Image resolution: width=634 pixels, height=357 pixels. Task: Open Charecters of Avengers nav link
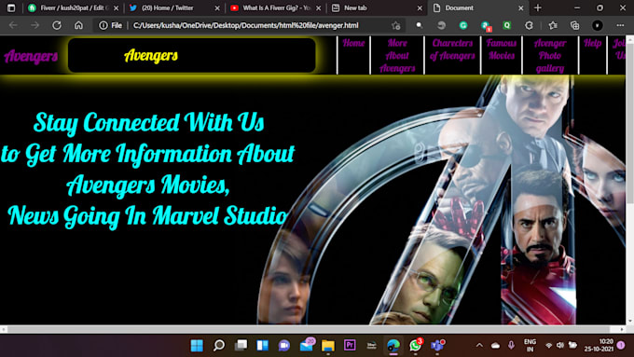click(452, 48)
